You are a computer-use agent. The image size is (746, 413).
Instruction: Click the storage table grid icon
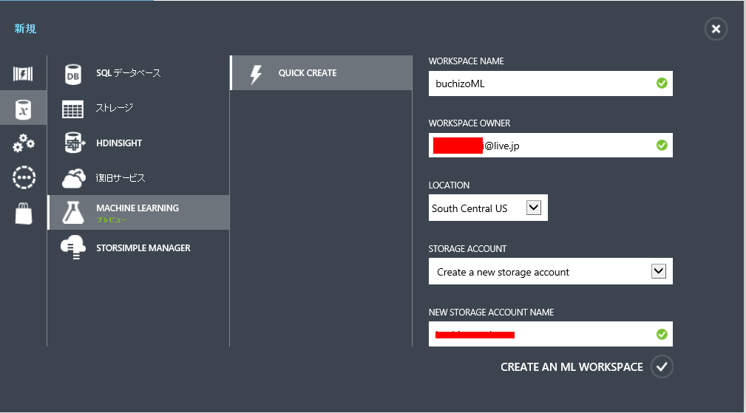tap(73, 109)
